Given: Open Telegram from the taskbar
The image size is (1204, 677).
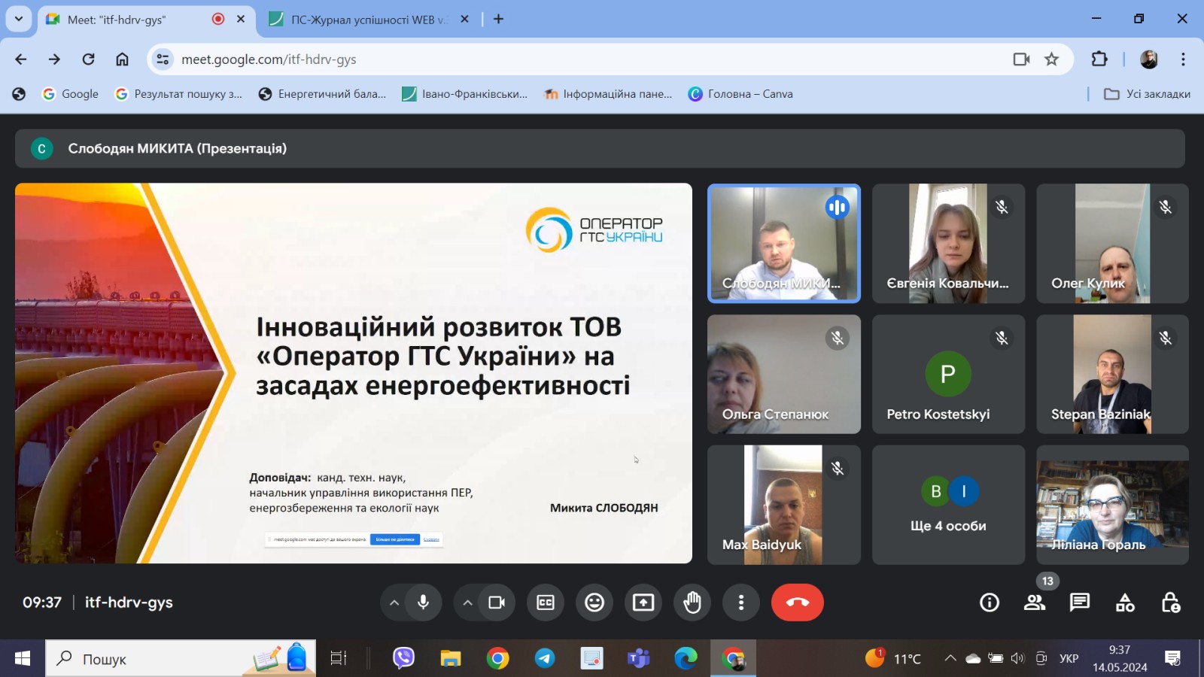Looking at the screenshot, I should 544,658.
